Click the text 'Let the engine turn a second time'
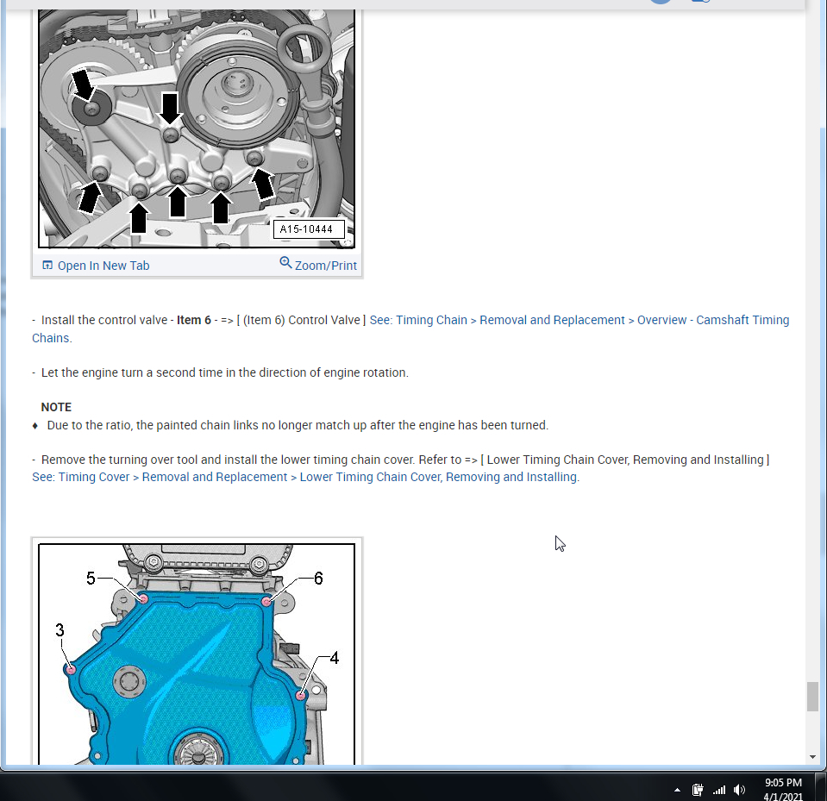827x801 pixels. [132, 372]
